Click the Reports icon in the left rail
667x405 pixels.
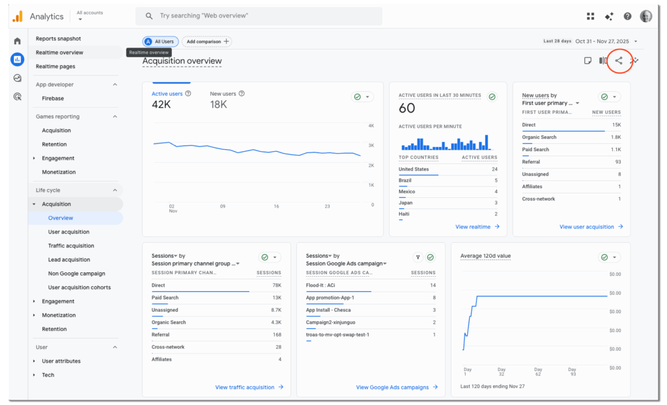(x=18, y=59)
